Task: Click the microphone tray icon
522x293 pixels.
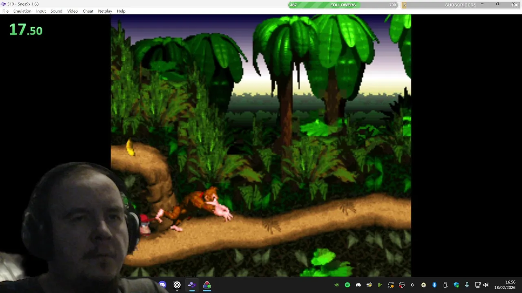Action: (x=467, y=285)
